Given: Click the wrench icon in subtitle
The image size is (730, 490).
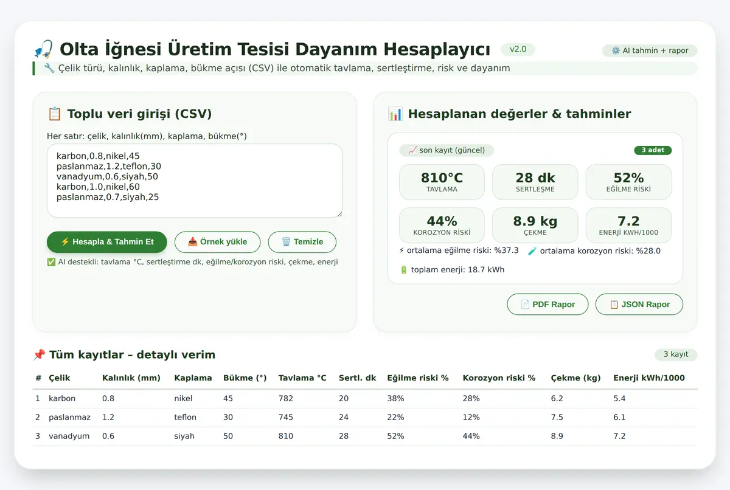Looking at the screenshot, I should (49, 68).
